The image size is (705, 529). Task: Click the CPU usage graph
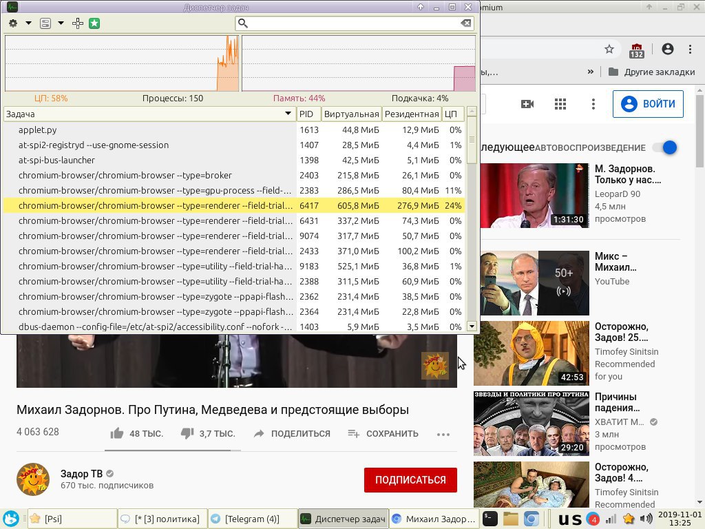click(122, 63)
